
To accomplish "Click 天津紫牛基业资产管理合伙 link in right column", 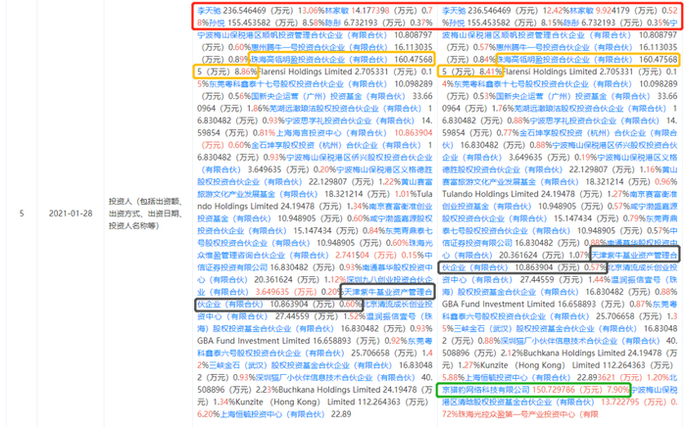I will (560, 261).
